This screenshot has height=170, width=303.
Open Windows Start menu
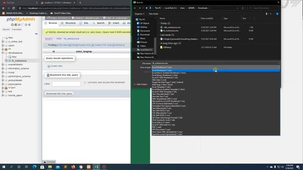point(4,167)
